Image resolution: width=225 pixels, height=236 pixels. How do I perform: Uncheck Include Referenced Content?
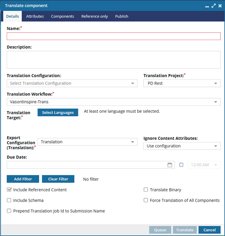[9, 190]
